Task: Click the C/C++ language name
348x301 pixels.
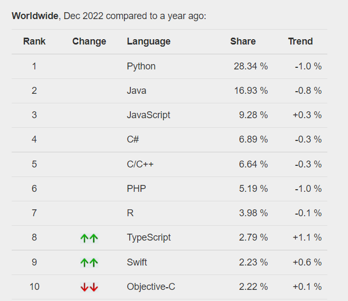Action: pyautogui.click(x=140, y=164)
